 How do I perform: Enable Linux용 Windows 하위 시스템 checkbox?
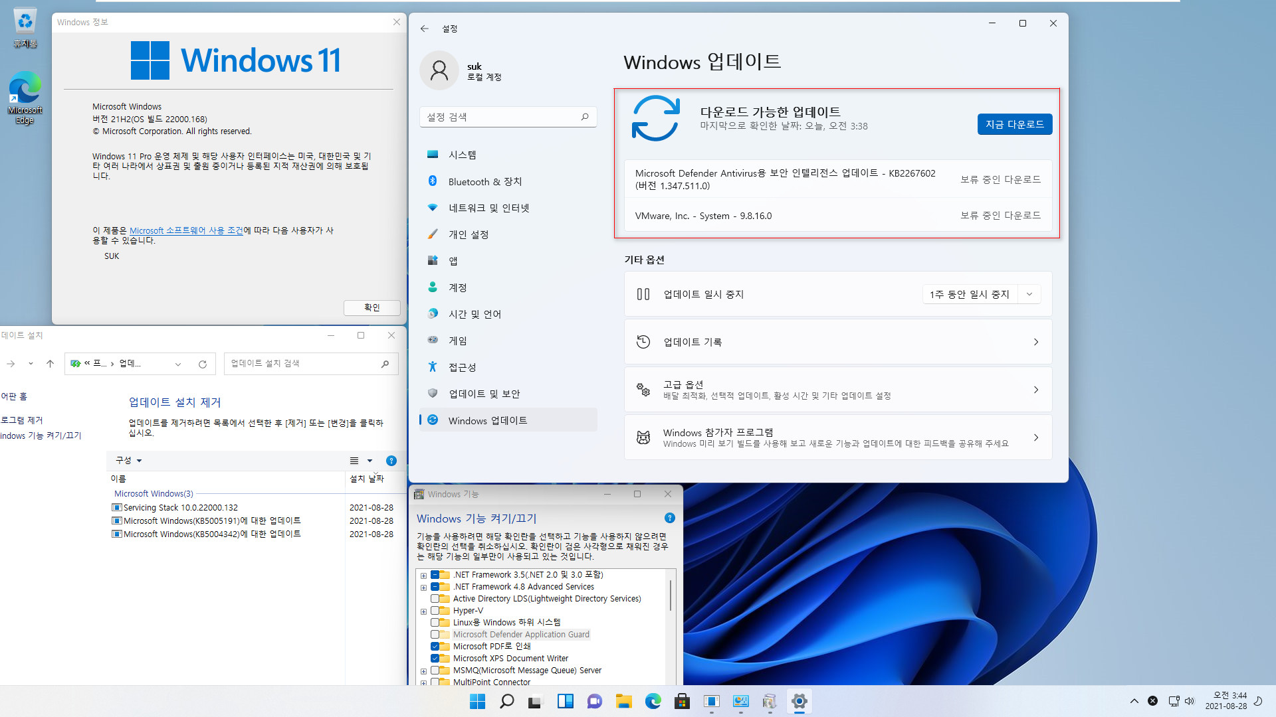pyautogui.click(x=435, y=623)
